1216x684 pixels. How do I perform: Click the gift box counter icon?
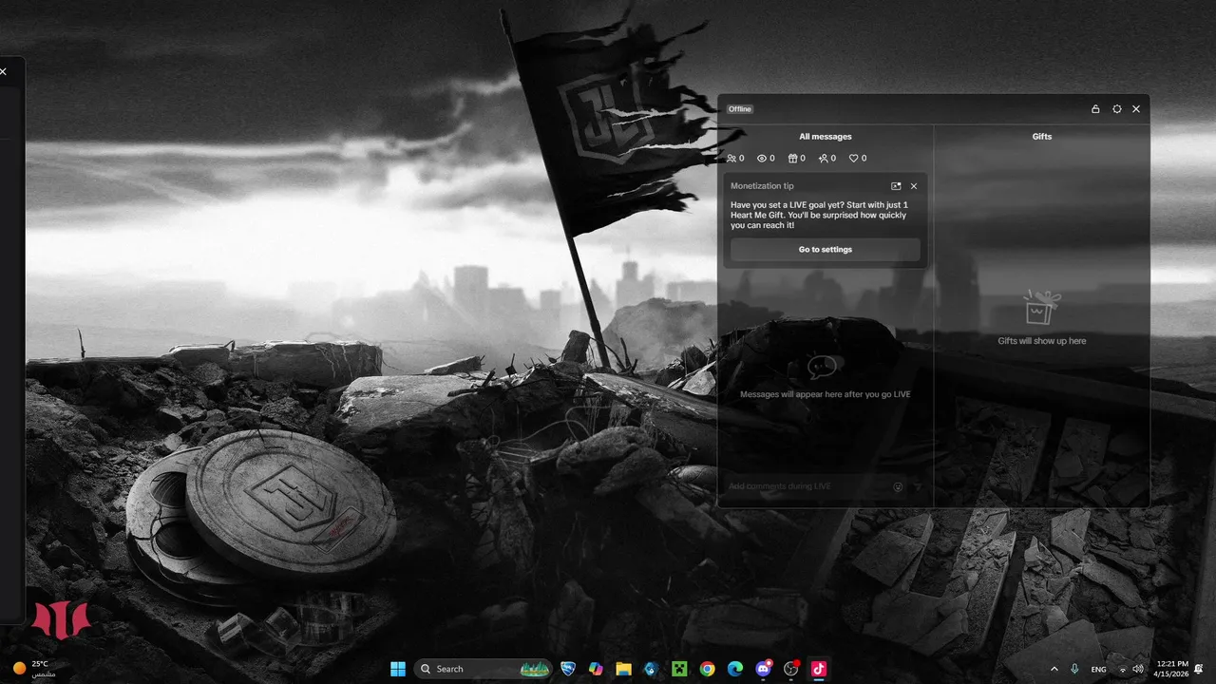click(x=793, y=159)
